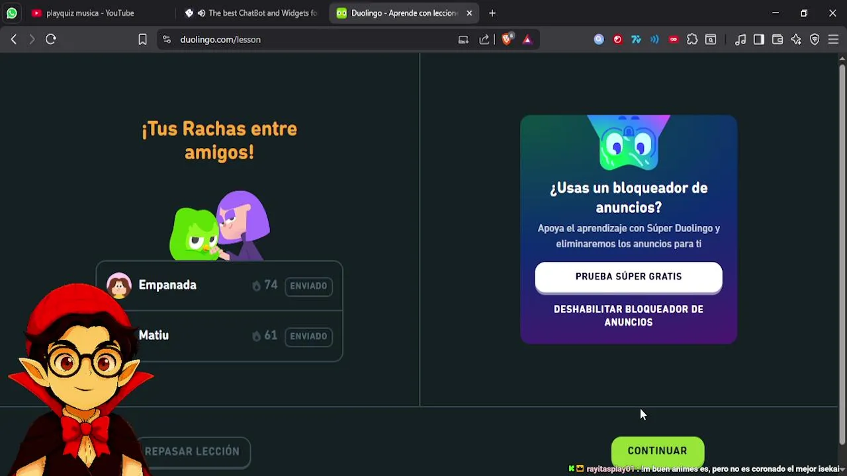
Task: Click Matiu's 61 streak count
Action: (265, 336)
